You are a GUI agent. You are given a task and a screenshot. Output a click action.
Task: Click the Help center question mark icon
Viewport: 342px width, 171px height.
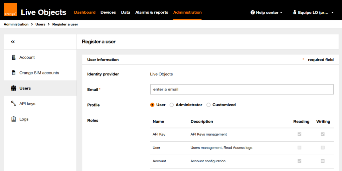click(x=252, y=12)
